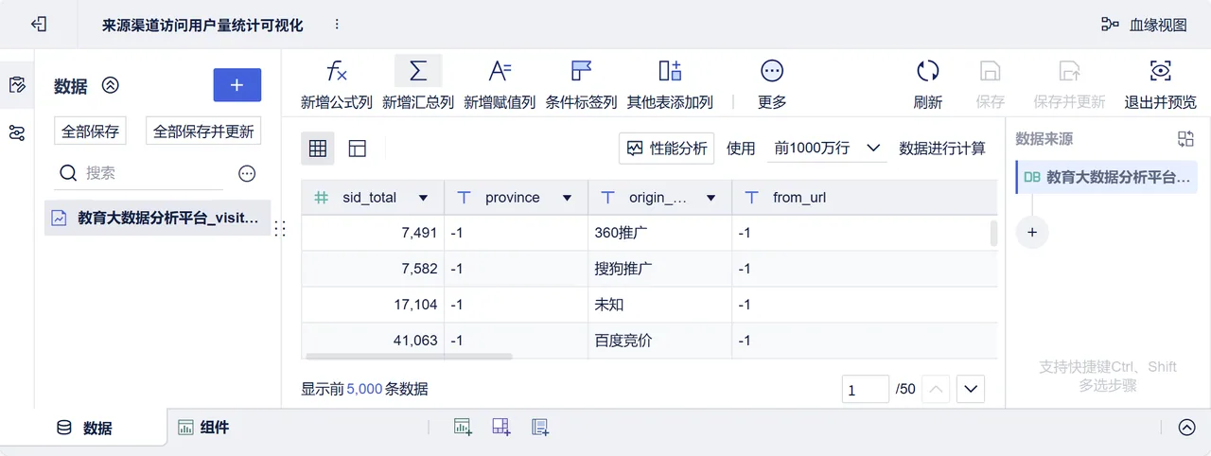Add a new formula column (新增公式列)

click(337, 83)
